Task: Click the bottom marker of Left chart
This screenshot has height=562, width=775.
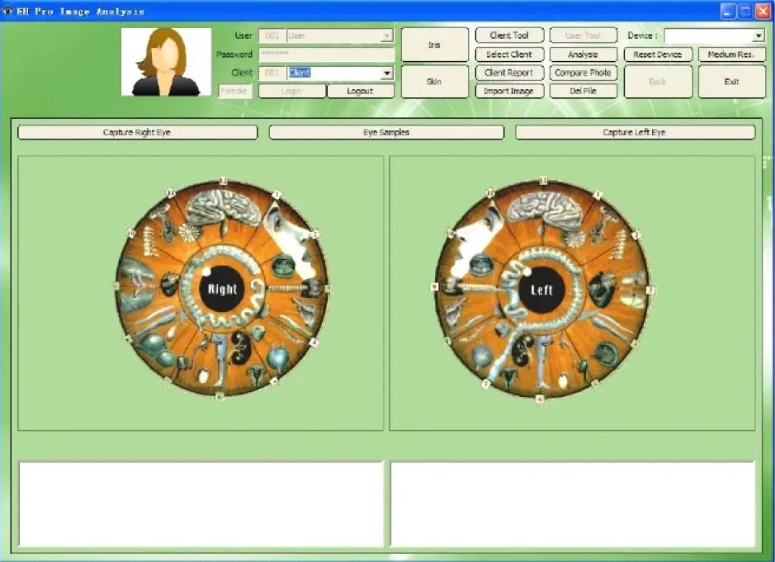Action: pyautogui.click(x=540, y=399)
